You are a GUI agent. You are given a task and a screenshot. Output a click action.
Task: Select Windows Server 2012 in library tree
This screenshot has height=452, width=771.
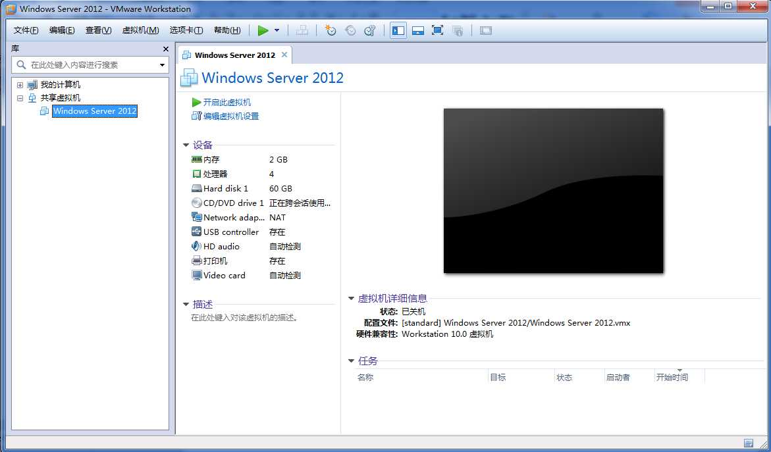tap(95, 111)
